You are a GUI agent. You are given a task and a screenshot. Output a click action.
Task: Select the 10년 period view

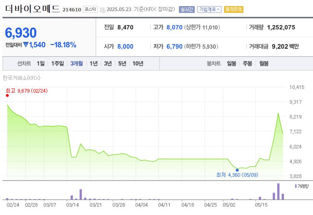pyautogui.click(x=138, y=63)
